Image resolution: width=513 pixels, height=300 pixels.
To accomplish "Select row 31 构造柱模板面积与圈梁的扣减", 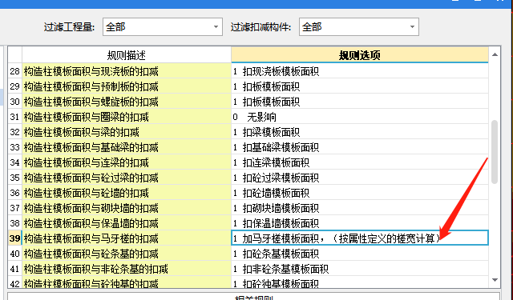I will [x=127, y=117].
